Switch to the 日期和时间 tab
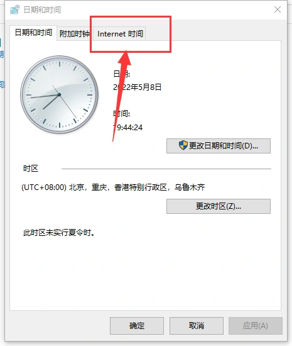This screenshot has width=292, height=346. (x=33, y=33)
